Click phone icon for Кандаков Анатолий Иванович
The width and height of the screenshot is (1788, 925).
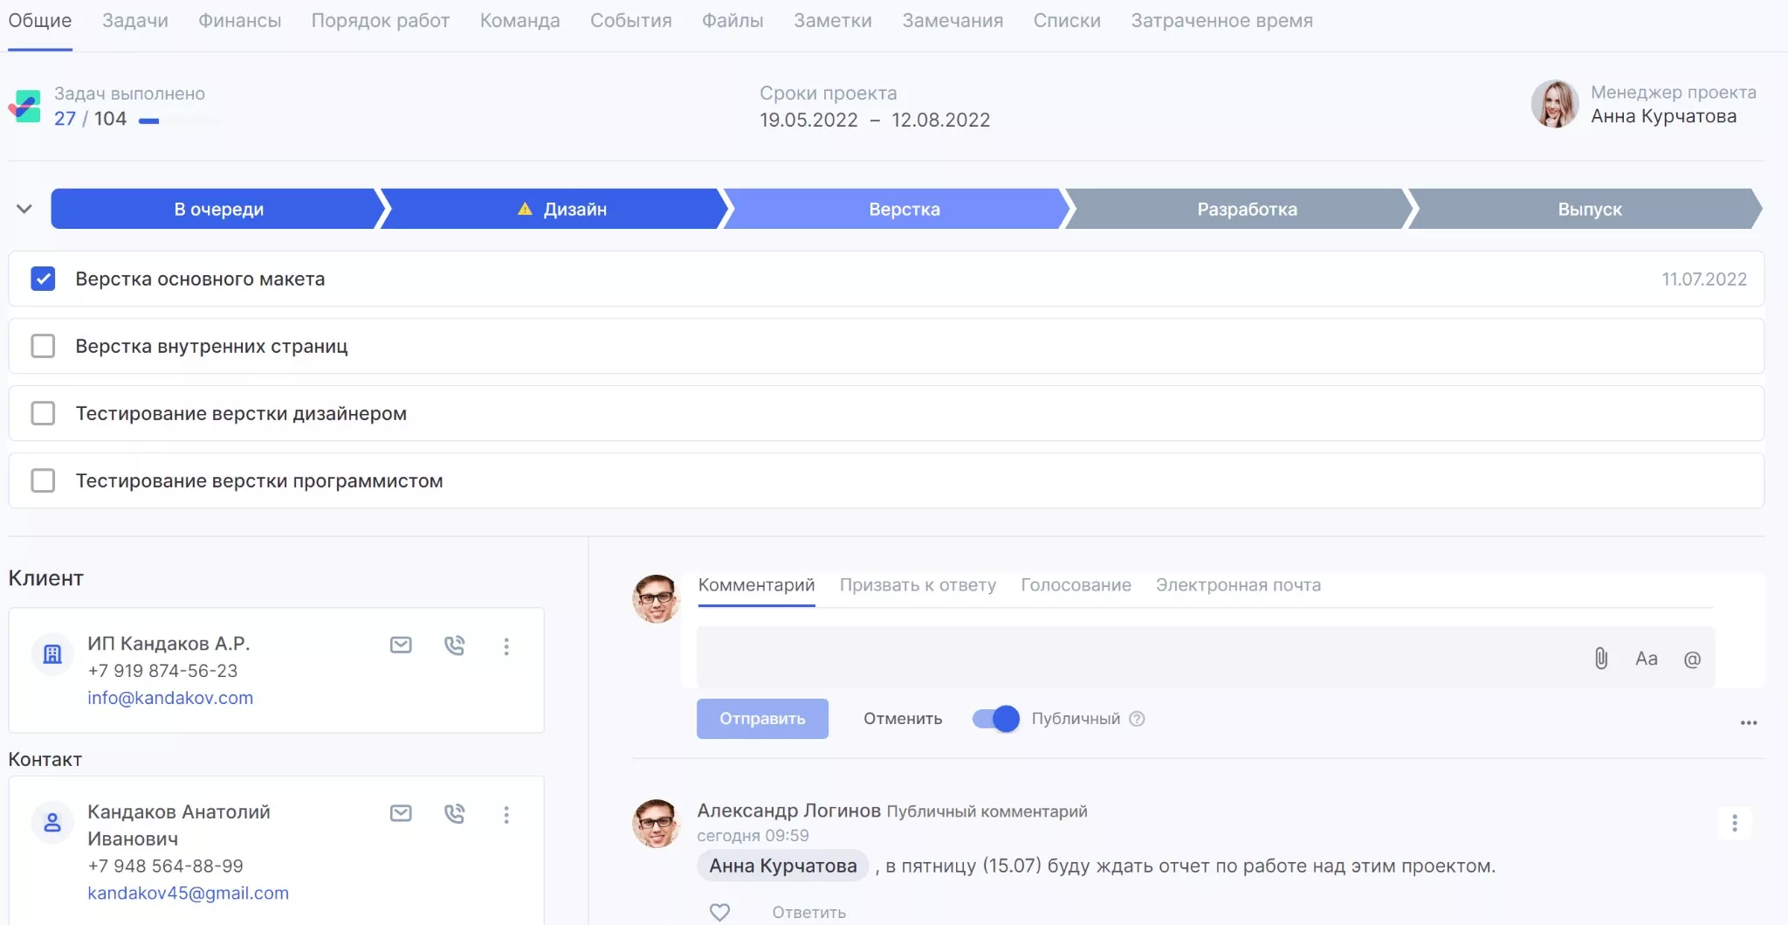click(x=454, y=814)
